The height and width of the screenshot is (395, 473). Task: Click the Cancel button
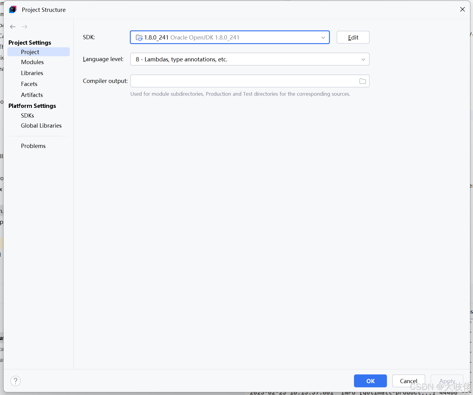point(408,381)
